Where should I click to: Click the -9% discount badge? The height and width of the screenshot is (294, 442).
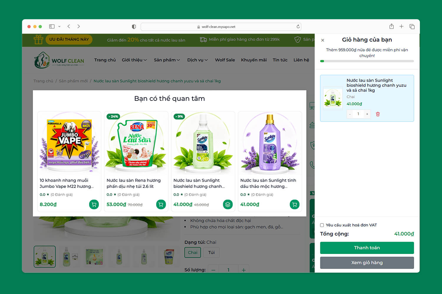point(179,116)
